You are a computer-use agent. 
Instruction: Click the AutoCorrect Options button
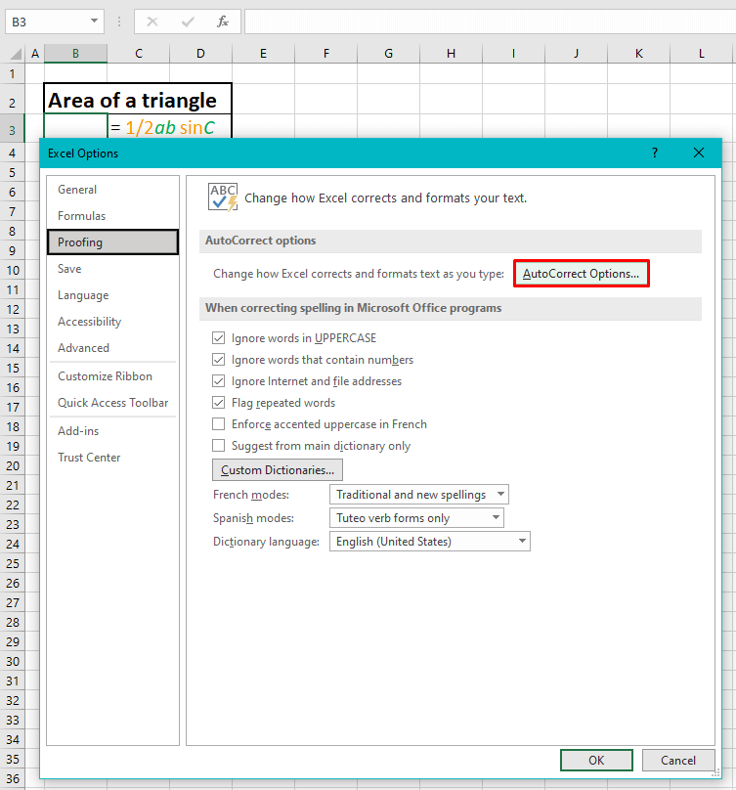click(x=581, y=274)
